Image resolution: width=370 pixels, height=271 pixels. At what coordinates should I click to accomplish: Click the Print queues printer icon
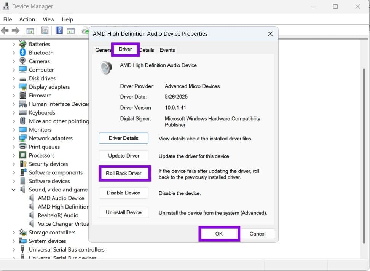click(x=23, y=147)
